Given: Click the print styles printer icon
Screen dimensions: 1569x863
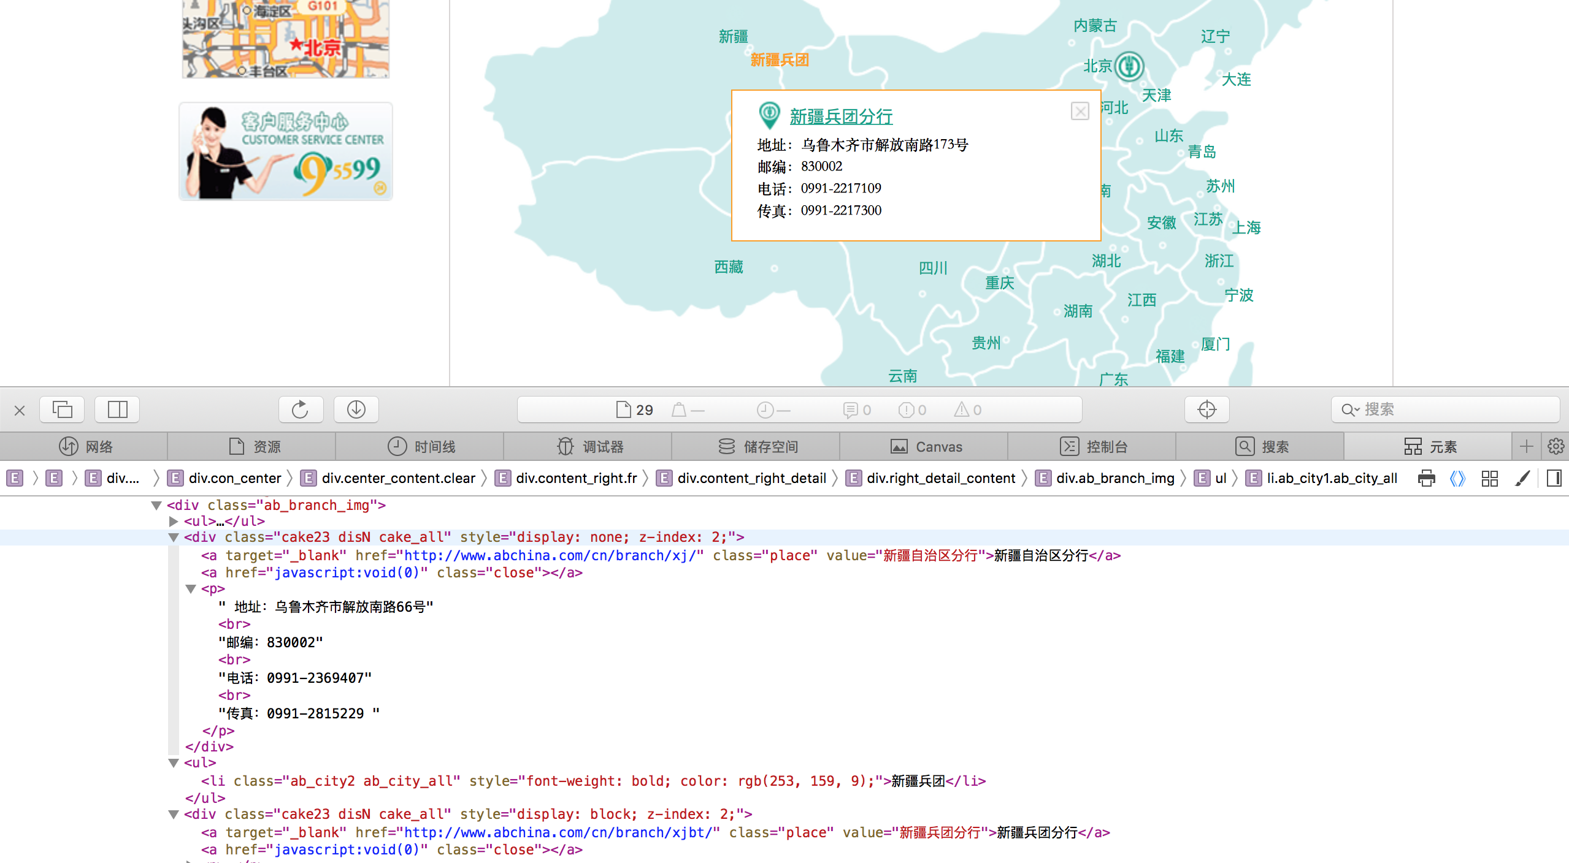Looking at the screenshot, I should point(1426,478).
